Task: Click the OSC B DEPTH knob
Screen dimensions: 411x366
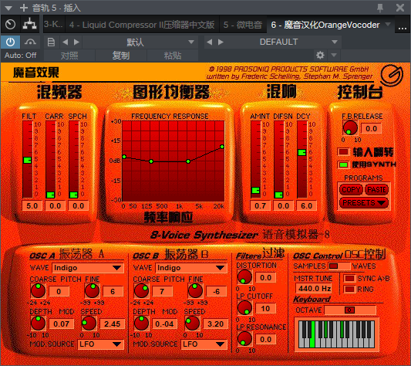Action: 142,324
